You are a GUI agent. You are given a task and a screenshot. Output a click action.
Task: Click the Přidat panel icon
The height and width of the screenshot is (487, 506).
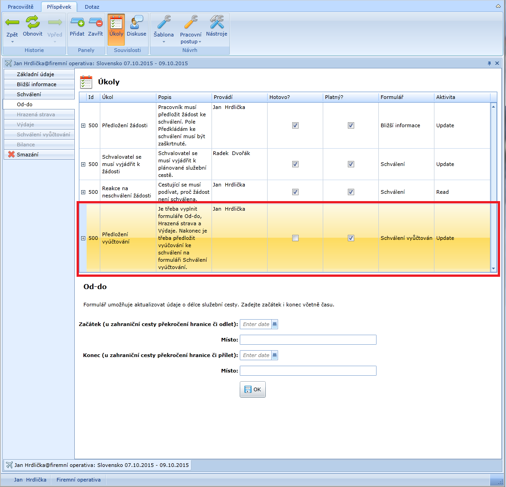pos(77,22)
